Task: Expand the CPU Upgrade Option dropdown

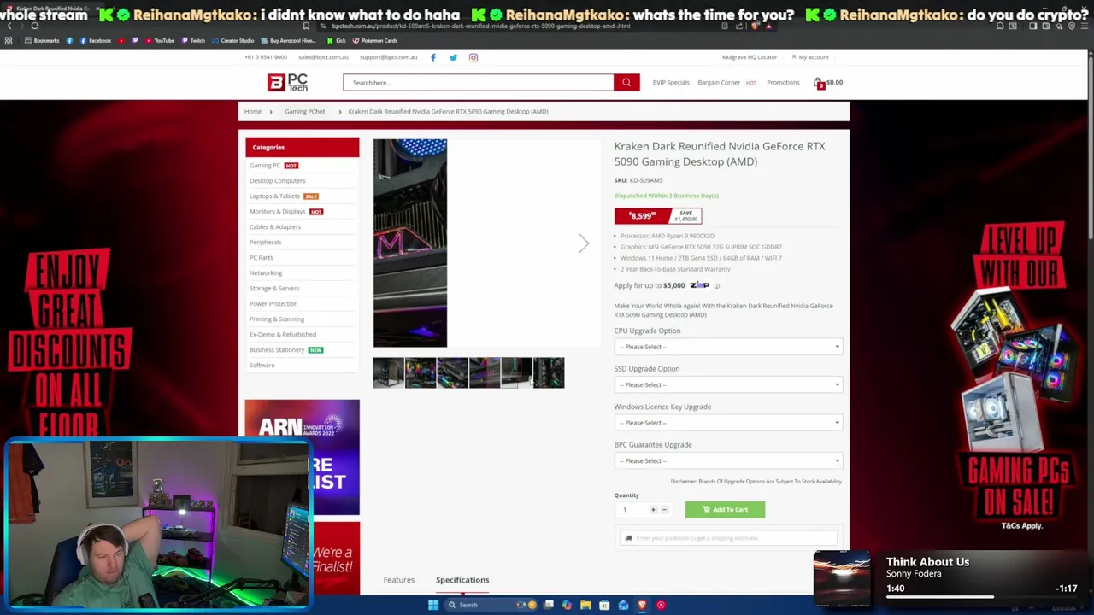Action: (727, 347)
